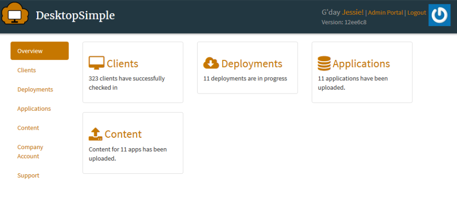The image size is (457, 199).
Task: Click the DesktopSimple title text
Action: click(75, 15)
